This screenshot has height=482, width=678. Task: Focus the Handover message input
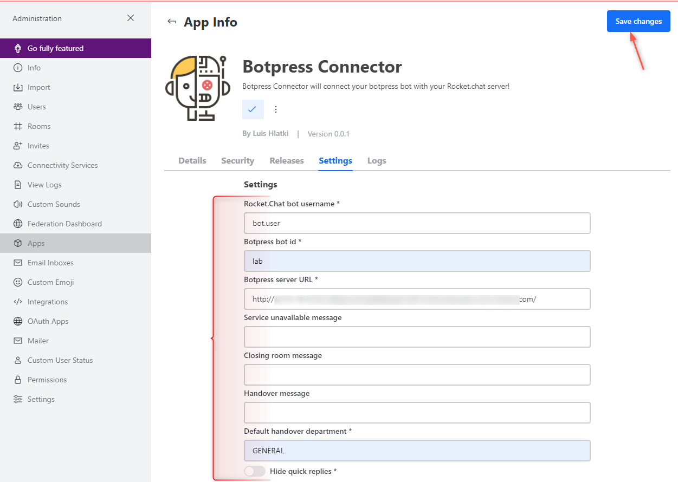pos(417,413)
